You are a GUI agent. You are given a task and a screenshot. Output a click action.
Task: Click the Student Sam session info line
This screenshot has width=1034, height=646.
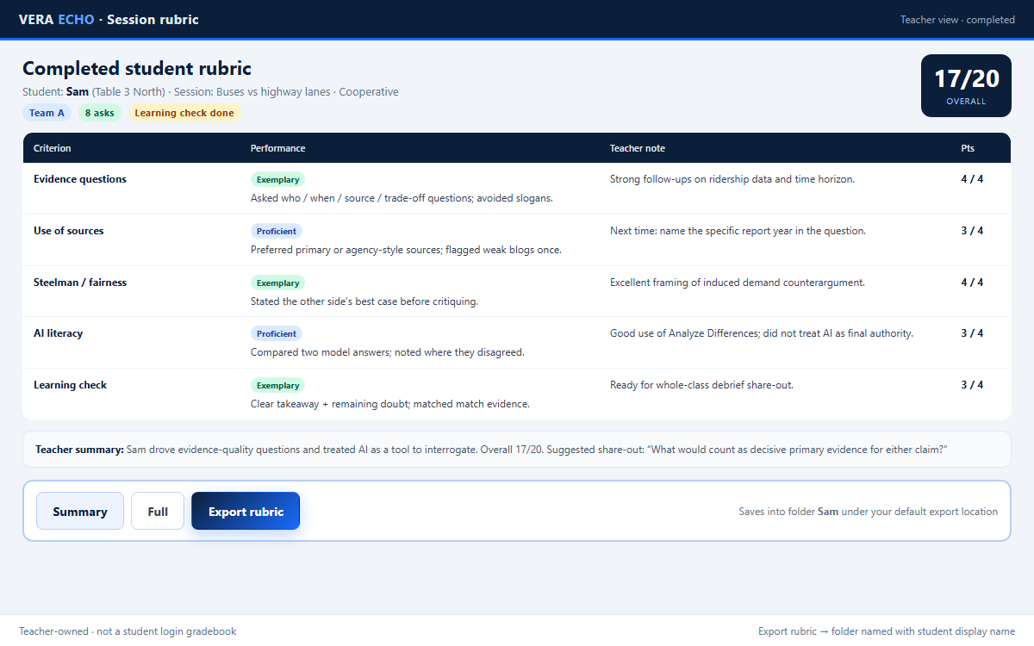click(210, 92)
